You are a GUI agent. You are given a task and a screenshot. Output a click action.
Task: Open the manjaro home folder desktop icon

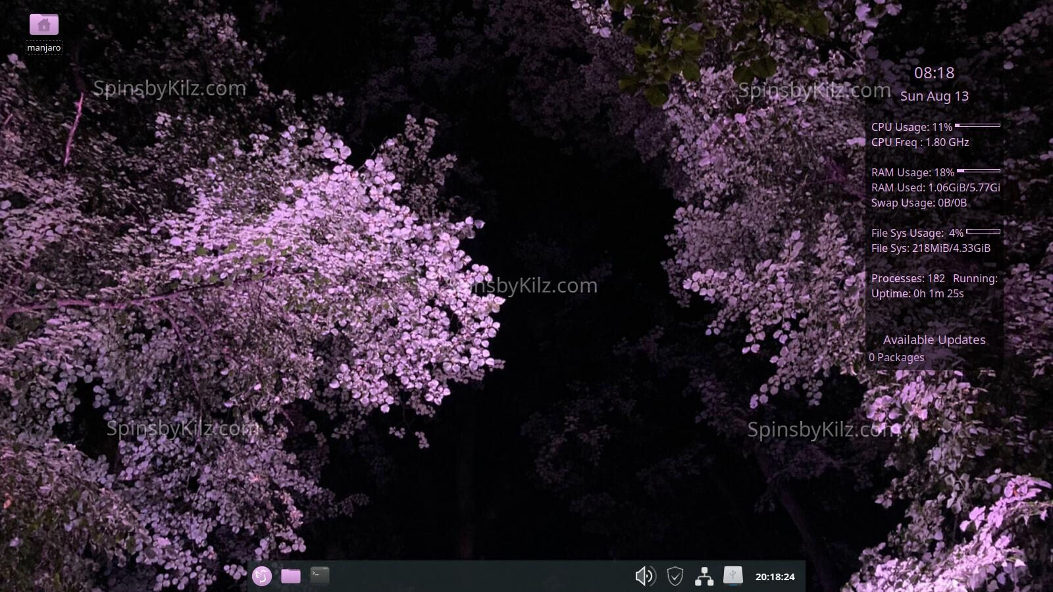(x=44, y=26)
